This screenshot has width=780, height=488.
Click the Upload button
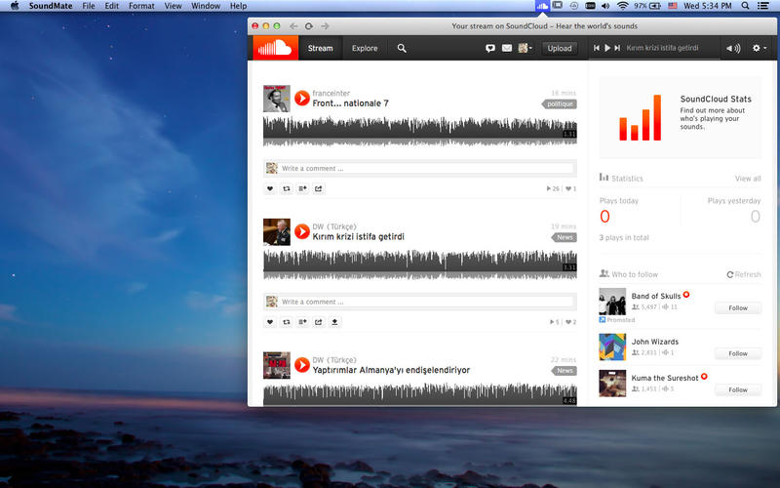pos(560,48)
